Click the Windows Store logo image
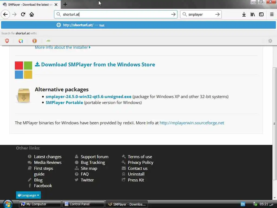 24,70
